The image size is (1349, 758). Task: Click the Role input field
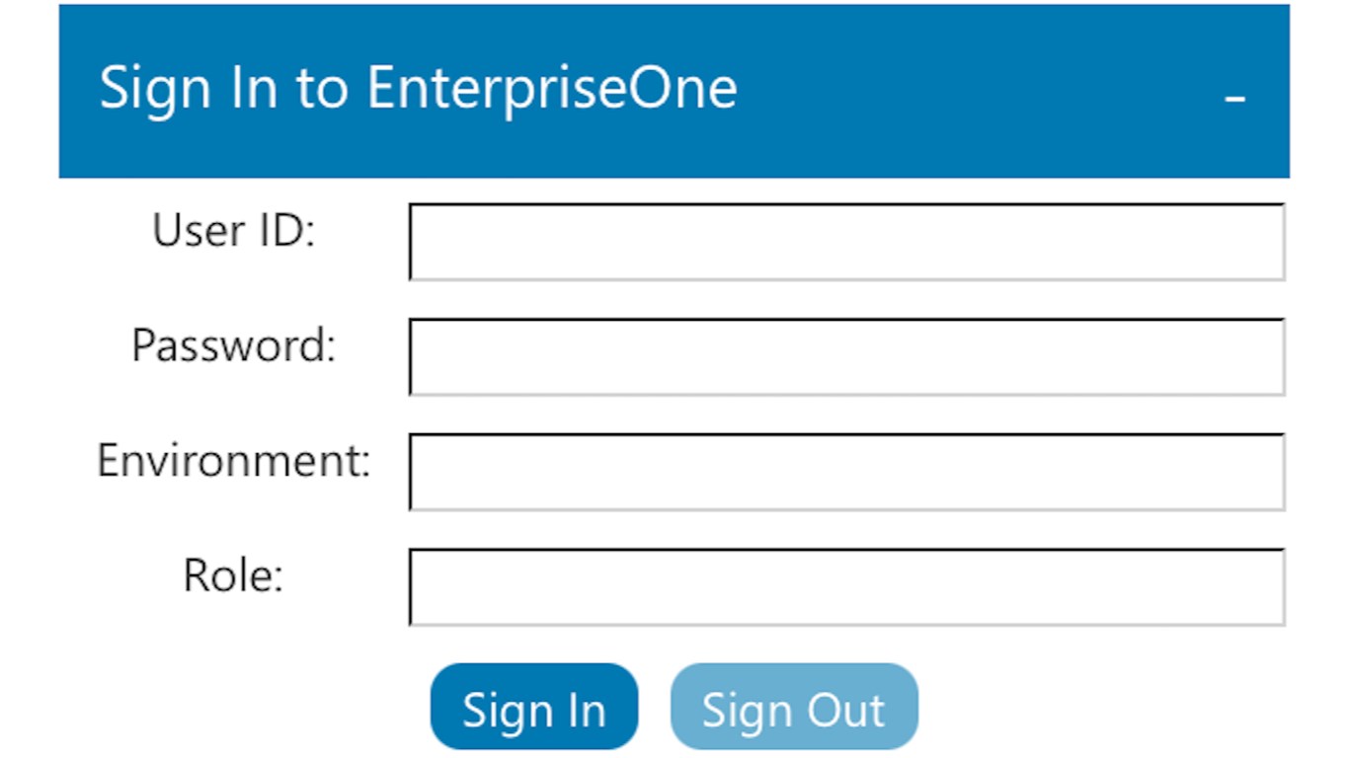[x=846, y=586]
